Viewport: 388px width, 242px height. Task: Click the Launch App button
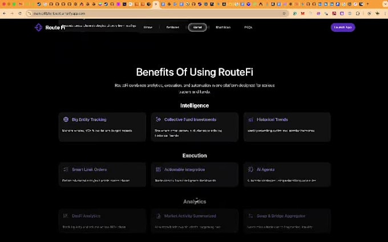[x=343, y=27]
